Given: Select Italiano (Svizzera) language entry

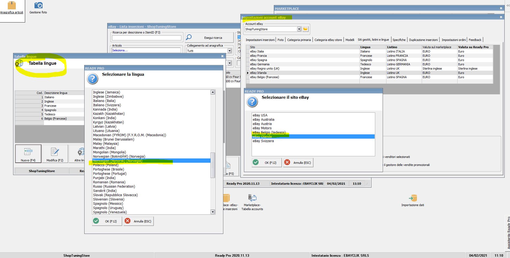Looking at the screenshot, I should [x=151, y=105].
